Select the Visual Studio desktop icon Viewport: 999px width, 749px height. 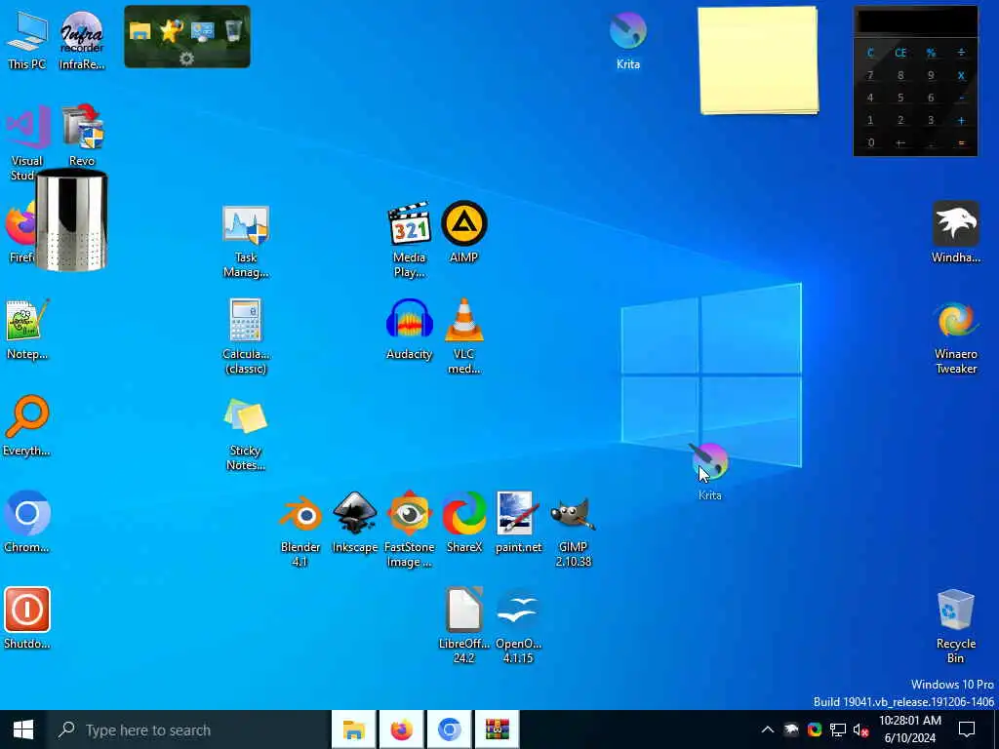[26, 128]
